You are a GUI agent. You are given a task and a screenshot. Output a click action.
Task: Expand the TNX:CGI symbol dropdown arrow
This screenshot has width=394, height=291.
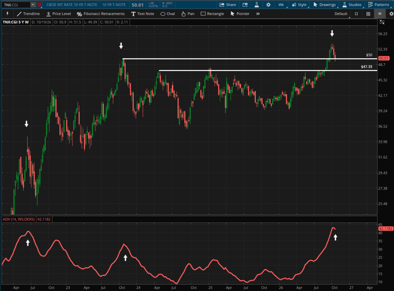33,5
